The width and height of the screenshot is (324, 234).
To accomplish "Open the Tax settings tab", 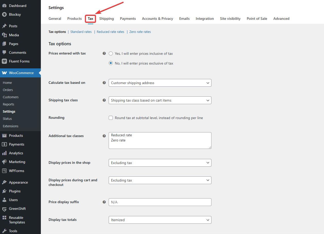I will [90, 19].
